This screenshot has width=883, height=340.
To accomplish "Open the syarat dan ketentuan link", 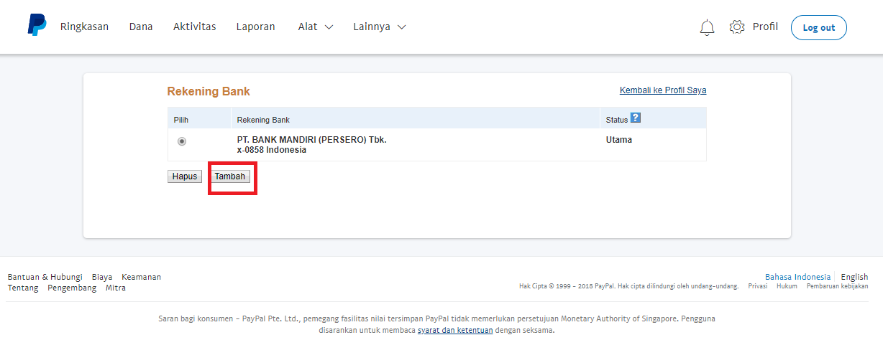I will pyautogui.click(x=455, y=331).
